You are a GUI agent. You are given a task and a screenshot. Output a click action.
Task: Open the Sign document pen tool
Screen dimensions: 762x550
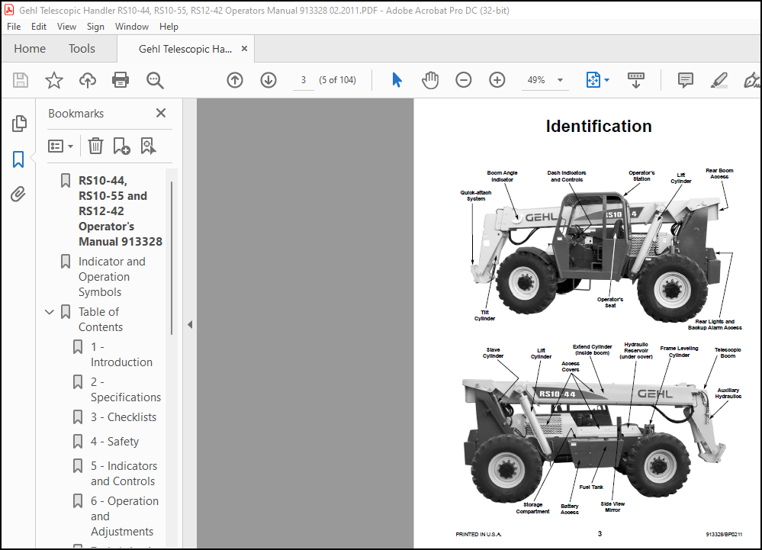751,79
